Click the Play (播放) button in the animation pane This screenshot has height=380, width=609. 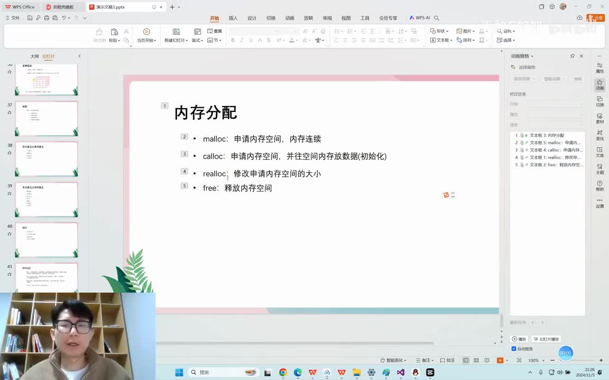pyautogui.click(x=519, y=339)
